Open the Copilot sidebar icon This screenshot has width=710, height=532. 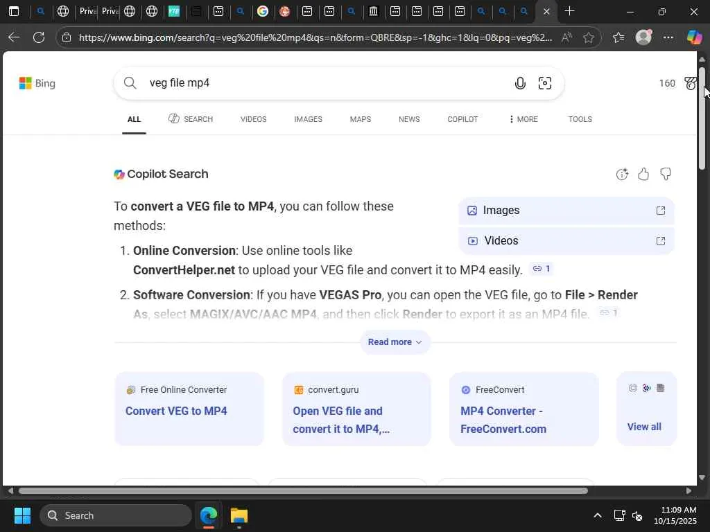[x=694, y=37]
